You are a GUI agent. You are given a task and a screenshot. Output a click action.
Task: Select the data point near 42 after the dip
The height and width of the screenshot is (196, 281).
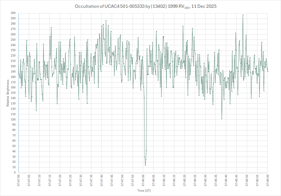tap(147, 150)
